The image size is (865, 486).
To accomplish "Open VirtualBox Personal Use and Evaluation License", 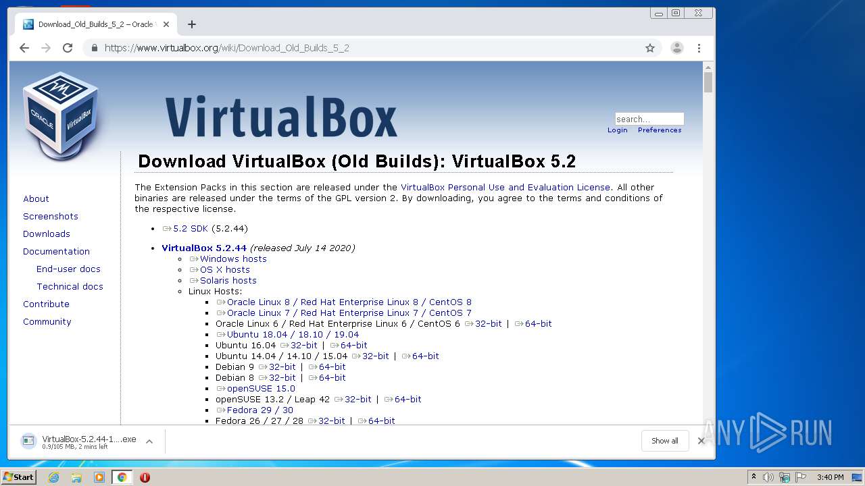I will click(x=505, y=187).
